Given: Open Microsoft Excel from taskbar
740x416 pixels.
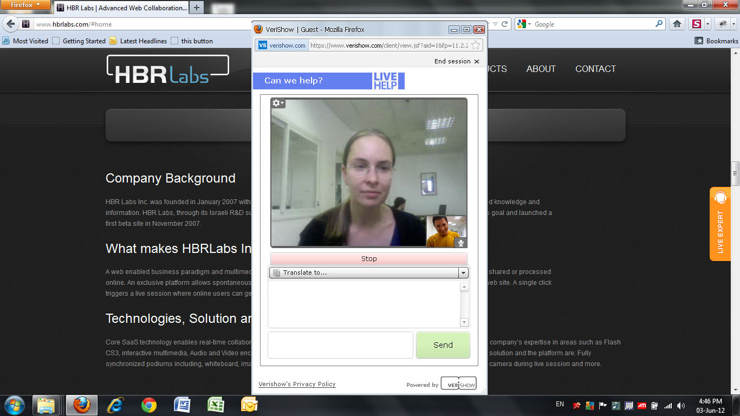Looking at the screenshot, I should point(216,405).
